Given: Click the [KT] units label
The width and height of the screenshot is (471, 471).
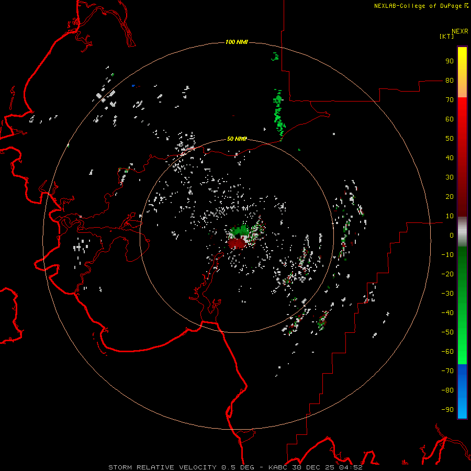Looking at the screenshot, I should point(447,36).
